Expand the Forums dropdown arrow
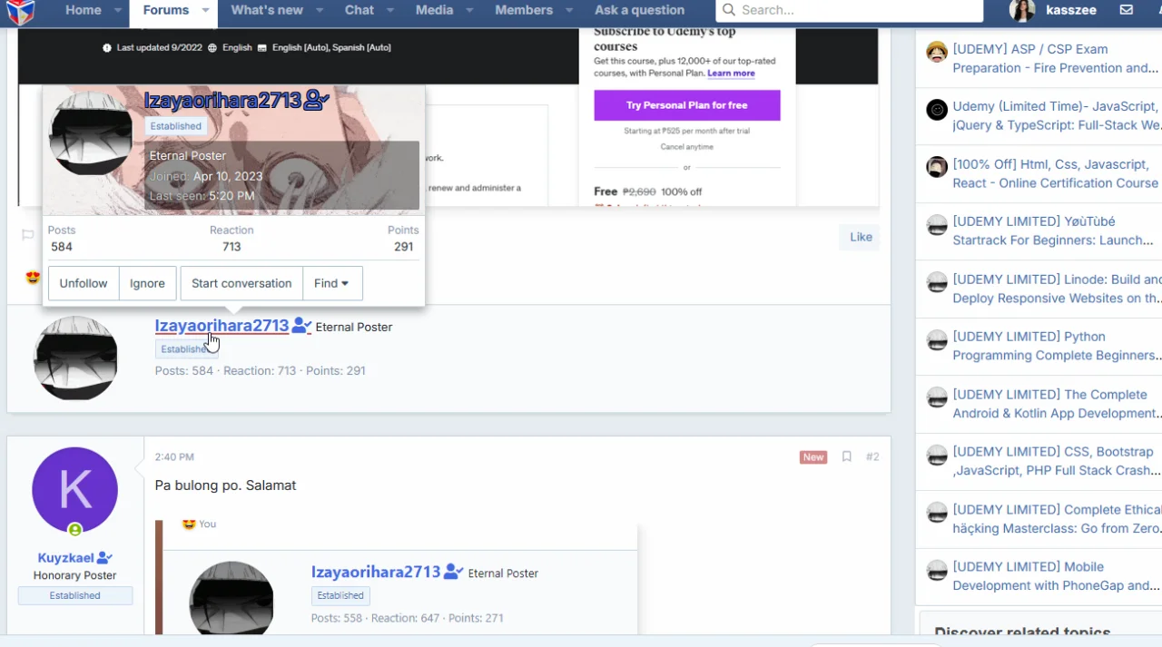The width and height of the screenshot is (1162, 647). coord(205,11)
